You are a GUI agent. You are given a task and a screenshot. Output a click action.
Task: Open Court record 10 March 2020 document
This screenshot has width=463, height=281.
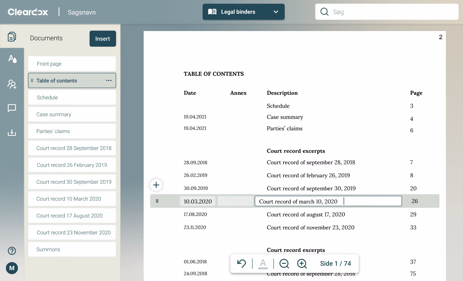coord(72,199)
